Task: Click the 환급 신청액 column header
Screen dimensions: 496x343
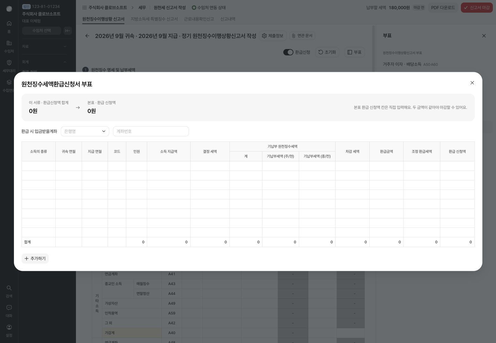Action: click(457, 152)
